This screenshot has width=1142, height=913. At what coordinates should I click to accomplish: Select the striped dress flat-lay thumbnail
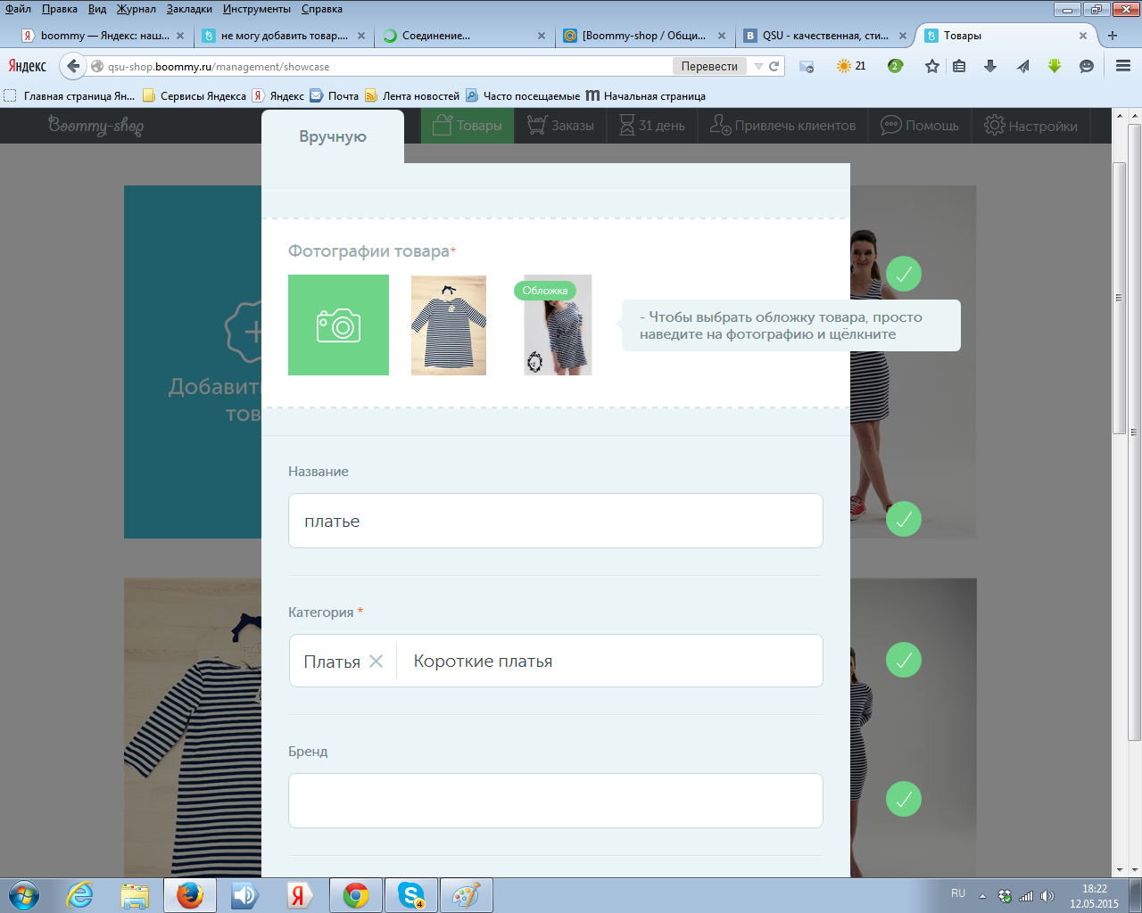coord(449,325)
